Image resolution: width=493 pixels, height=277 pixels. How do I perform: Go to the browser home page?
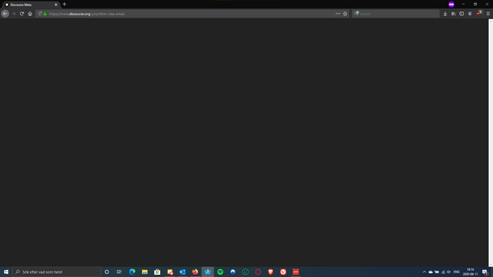[x=30, y=14]
